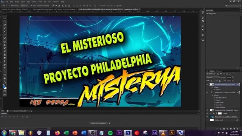The width and height of the screenshot is (242, 136).
Task: Toggle Show Transform Controls checkbox
Action: pyautogui.click(x=31, y=6)
